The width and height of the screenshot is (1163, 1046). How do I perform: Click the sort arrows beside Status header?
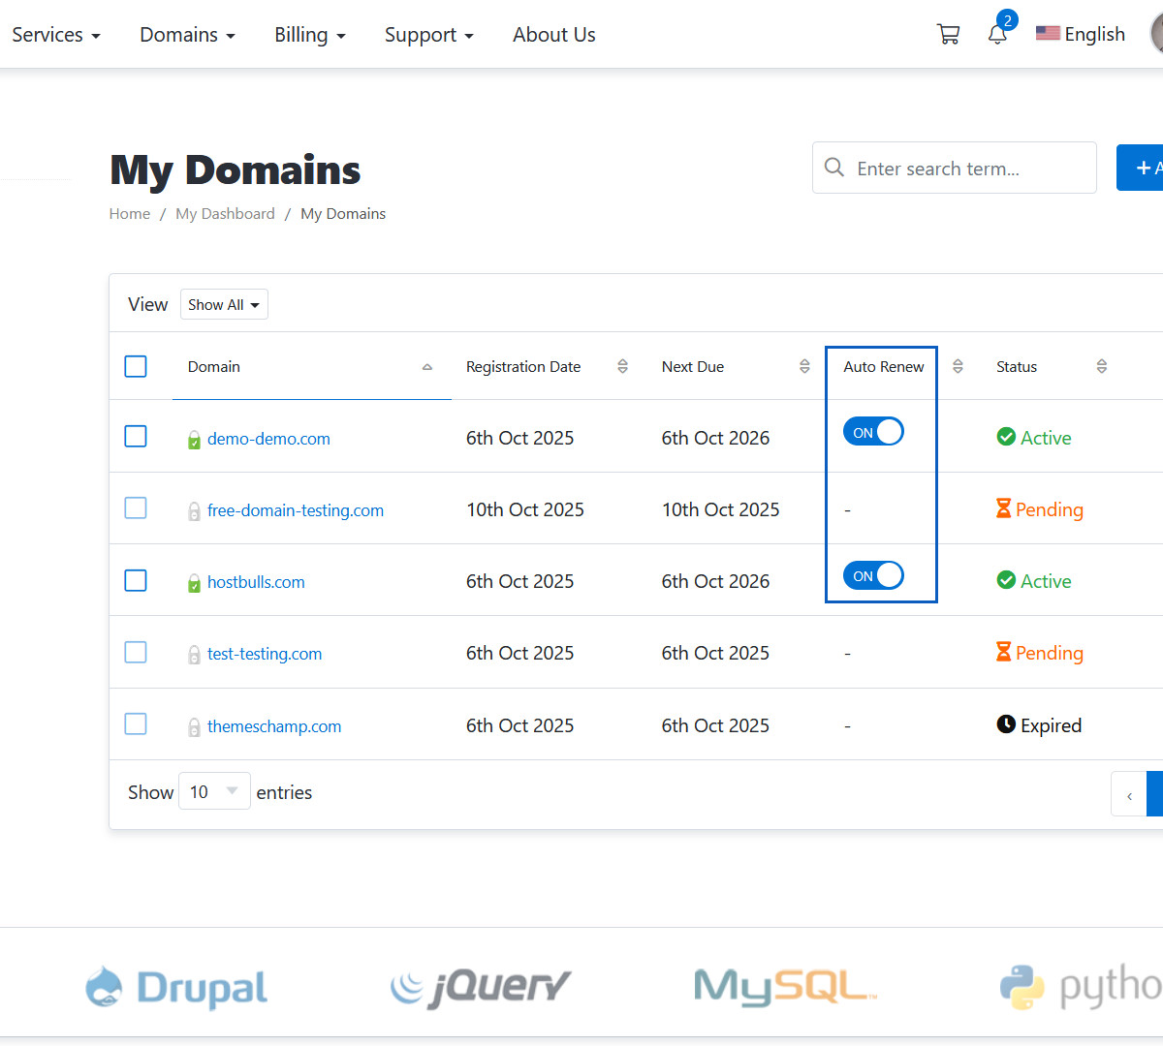point(1101,366)
